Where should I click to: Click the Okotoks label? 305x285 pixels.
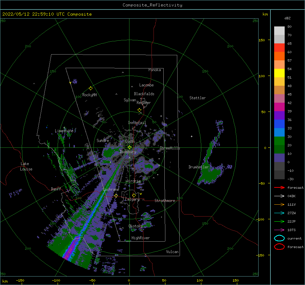tap(136, 226)
